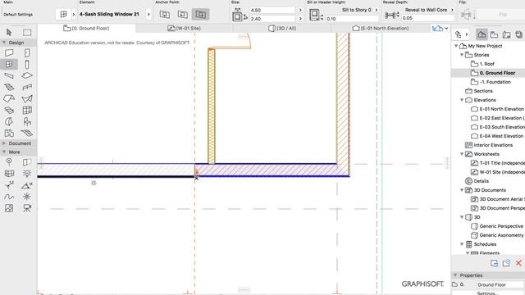Select the Morph tool
The image size is (525, 295).
tap(9, 122)
